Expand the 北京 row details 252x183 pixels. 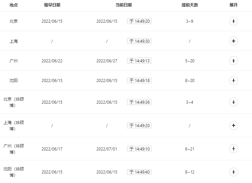pos(233,21)
